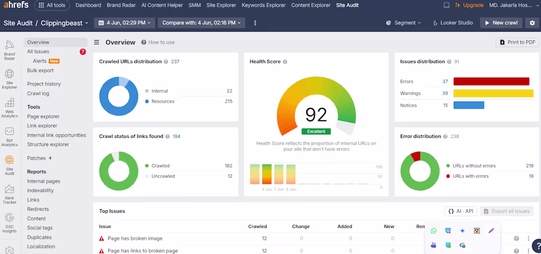Viewport: 541px width, 254px height.
Task: Click the Health Score help icon
Action: coord(285,62)
